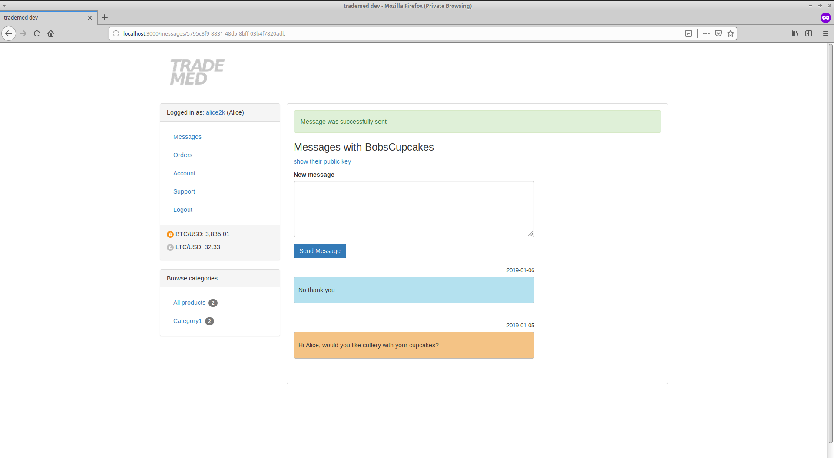The height and width of the screenshot is (458, 834).
Task: Click inside the New message text area
Action: [414, 209]
